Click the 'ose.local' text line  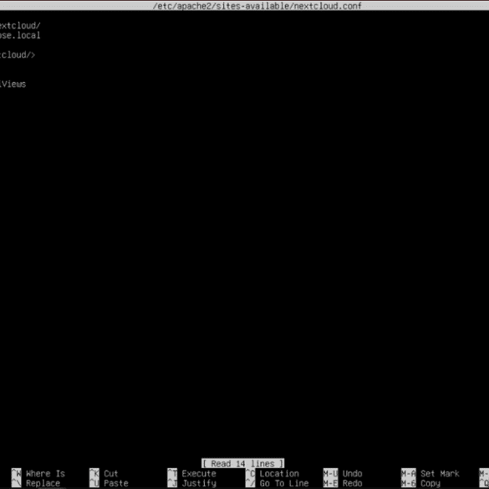pyautogui.click(x=20, y=35)
